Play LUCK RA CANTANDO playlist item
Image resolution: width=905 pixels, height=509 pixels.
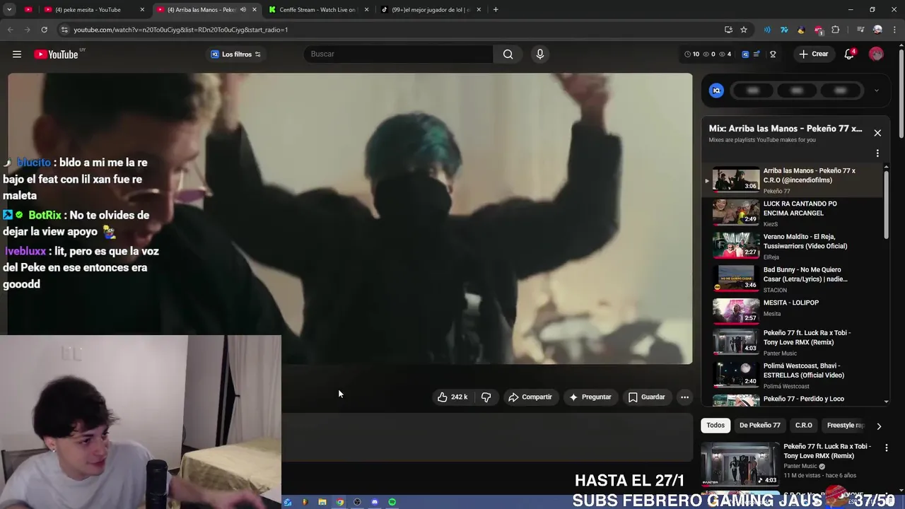795,213
